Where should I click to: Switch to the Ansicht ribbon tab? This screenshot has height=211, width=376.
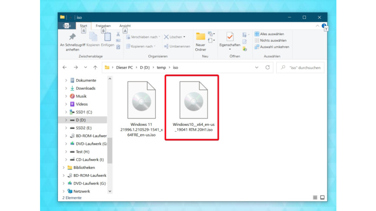(x=125, y=26)
